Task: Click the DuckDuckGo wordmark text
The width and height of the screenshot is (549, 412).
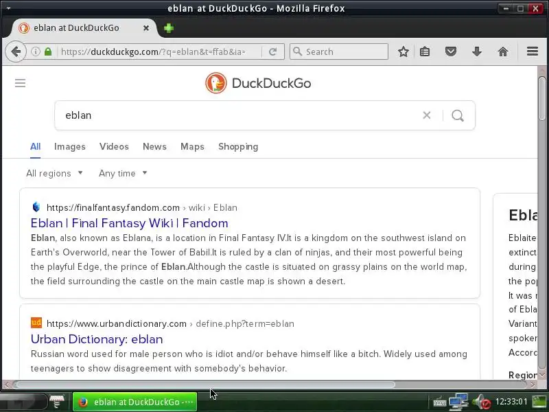Action: (271, 83)
